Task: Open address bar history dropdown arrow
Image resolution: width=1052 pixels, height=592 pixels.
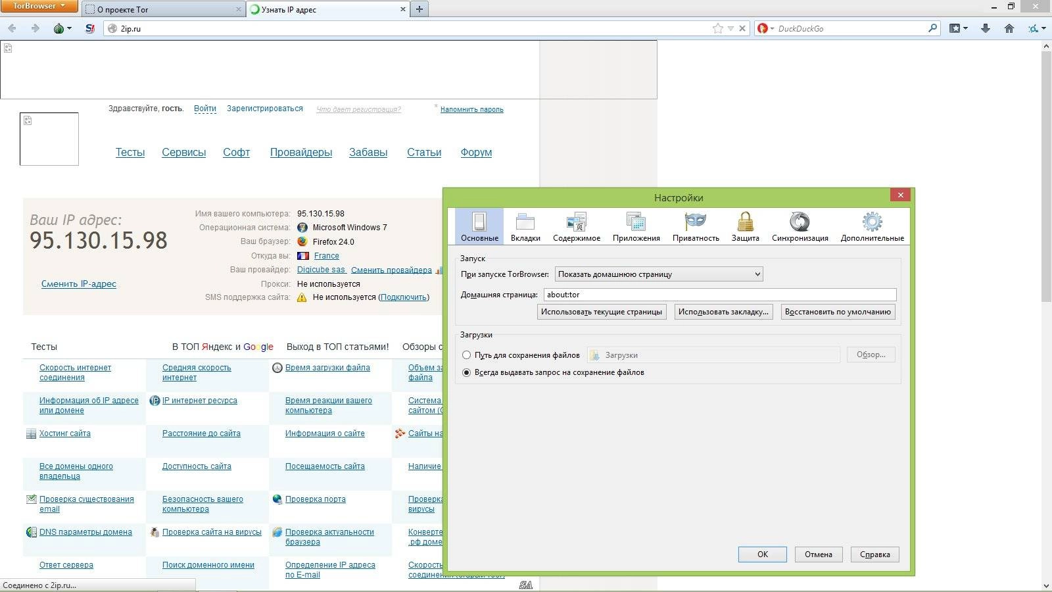Action: [730, 28]
